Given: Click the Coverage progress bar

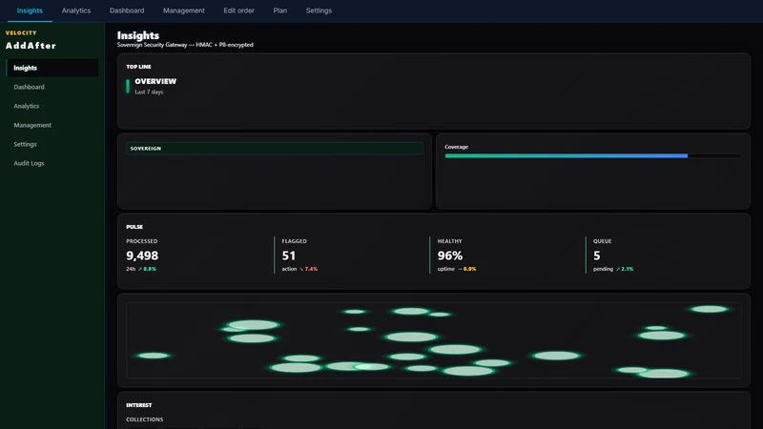Looking at the screenshot, I should point(592,156).
